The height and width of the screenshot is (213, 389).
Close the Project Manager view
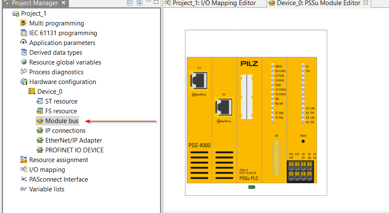[63, 3]
